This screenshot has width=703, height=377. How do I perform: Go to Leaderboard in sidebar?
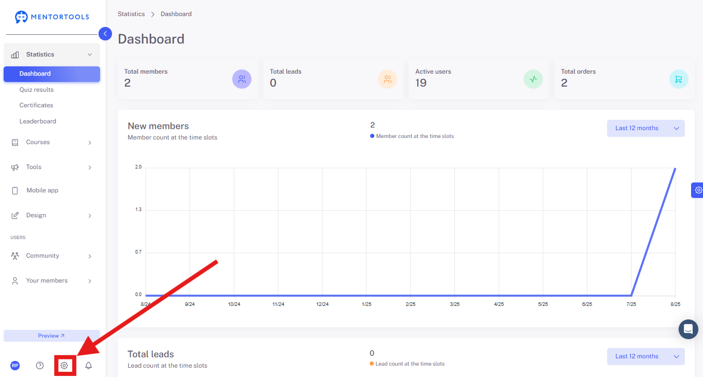[x=38, y=121]
